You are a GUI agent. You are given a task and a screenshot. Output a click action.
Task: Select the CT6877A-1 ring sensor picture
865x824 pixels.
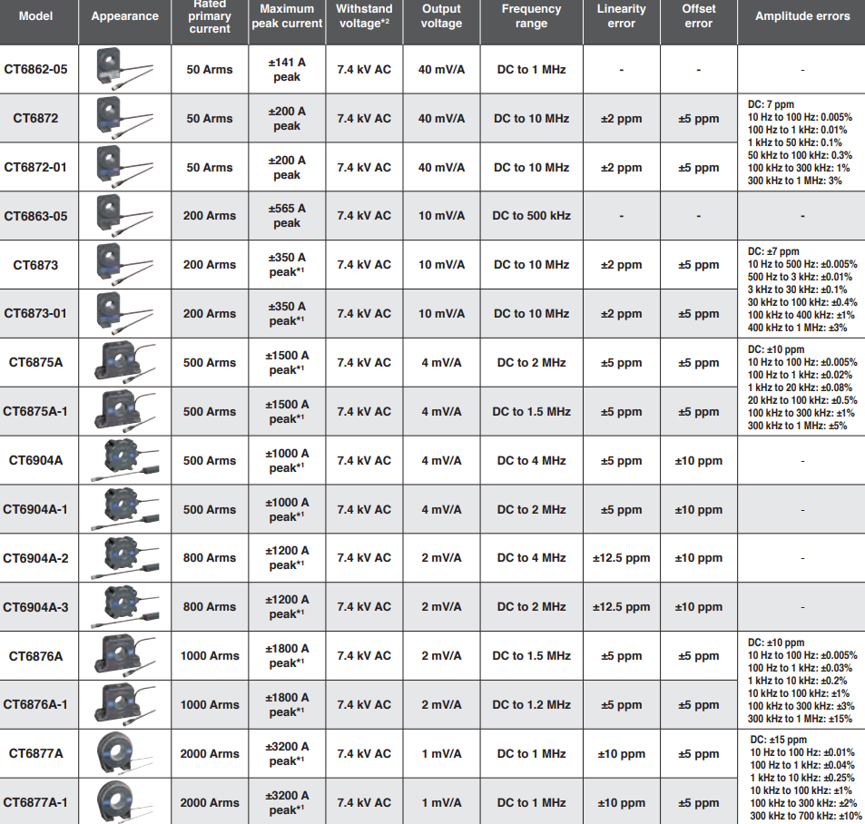(x=124, y=801)
